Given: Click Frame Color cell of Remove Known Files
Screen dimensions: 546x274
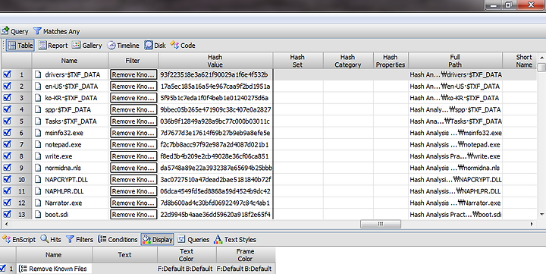Looking at the screenshot, I should point(246,269).
